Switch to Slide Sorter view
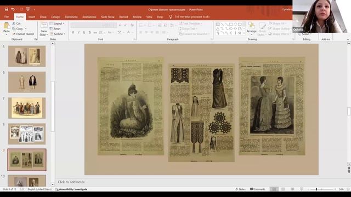The height and width of the screenshot is (197, 351). 283,189
